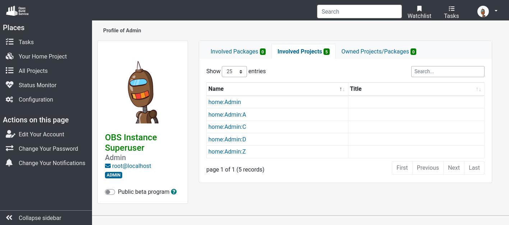Click the table Search field
This screenshot has height=225, width=509.
click(x=448, y=71)
